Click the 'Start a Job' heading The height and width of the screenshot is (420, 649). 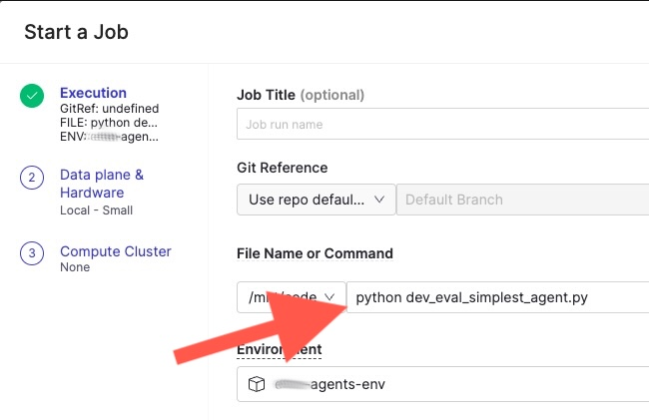(76, 32)
